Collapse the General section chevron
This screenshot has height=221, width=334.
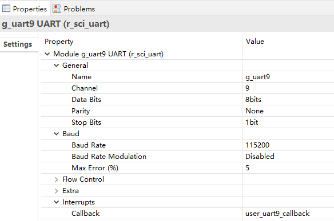point(56,66)
